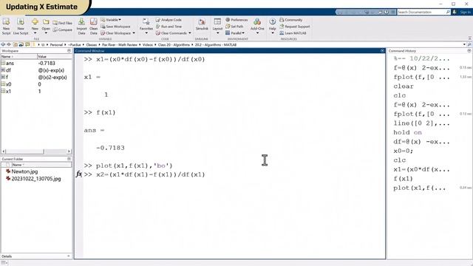Viewport: 473px width, 266px height.
Task: Expand the address bar path history dropdown
Action: (464, 44)
